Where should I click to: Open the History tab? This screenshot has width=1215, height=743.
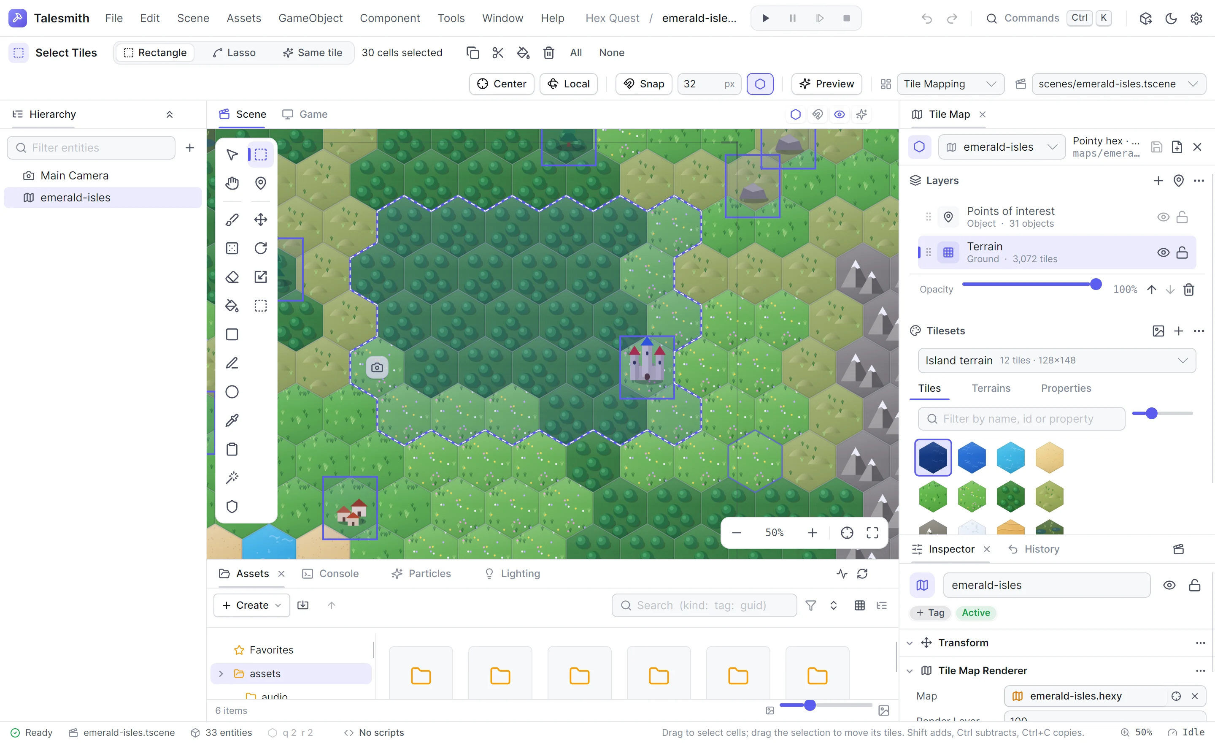(1034, 549)
